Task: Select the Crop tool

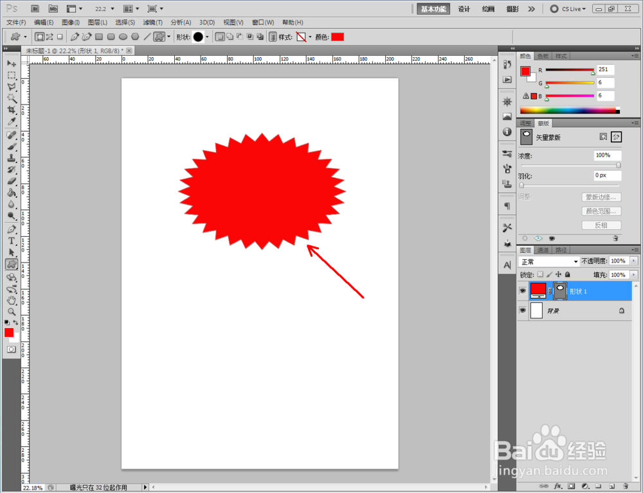Action: click(x=12, y=110)
